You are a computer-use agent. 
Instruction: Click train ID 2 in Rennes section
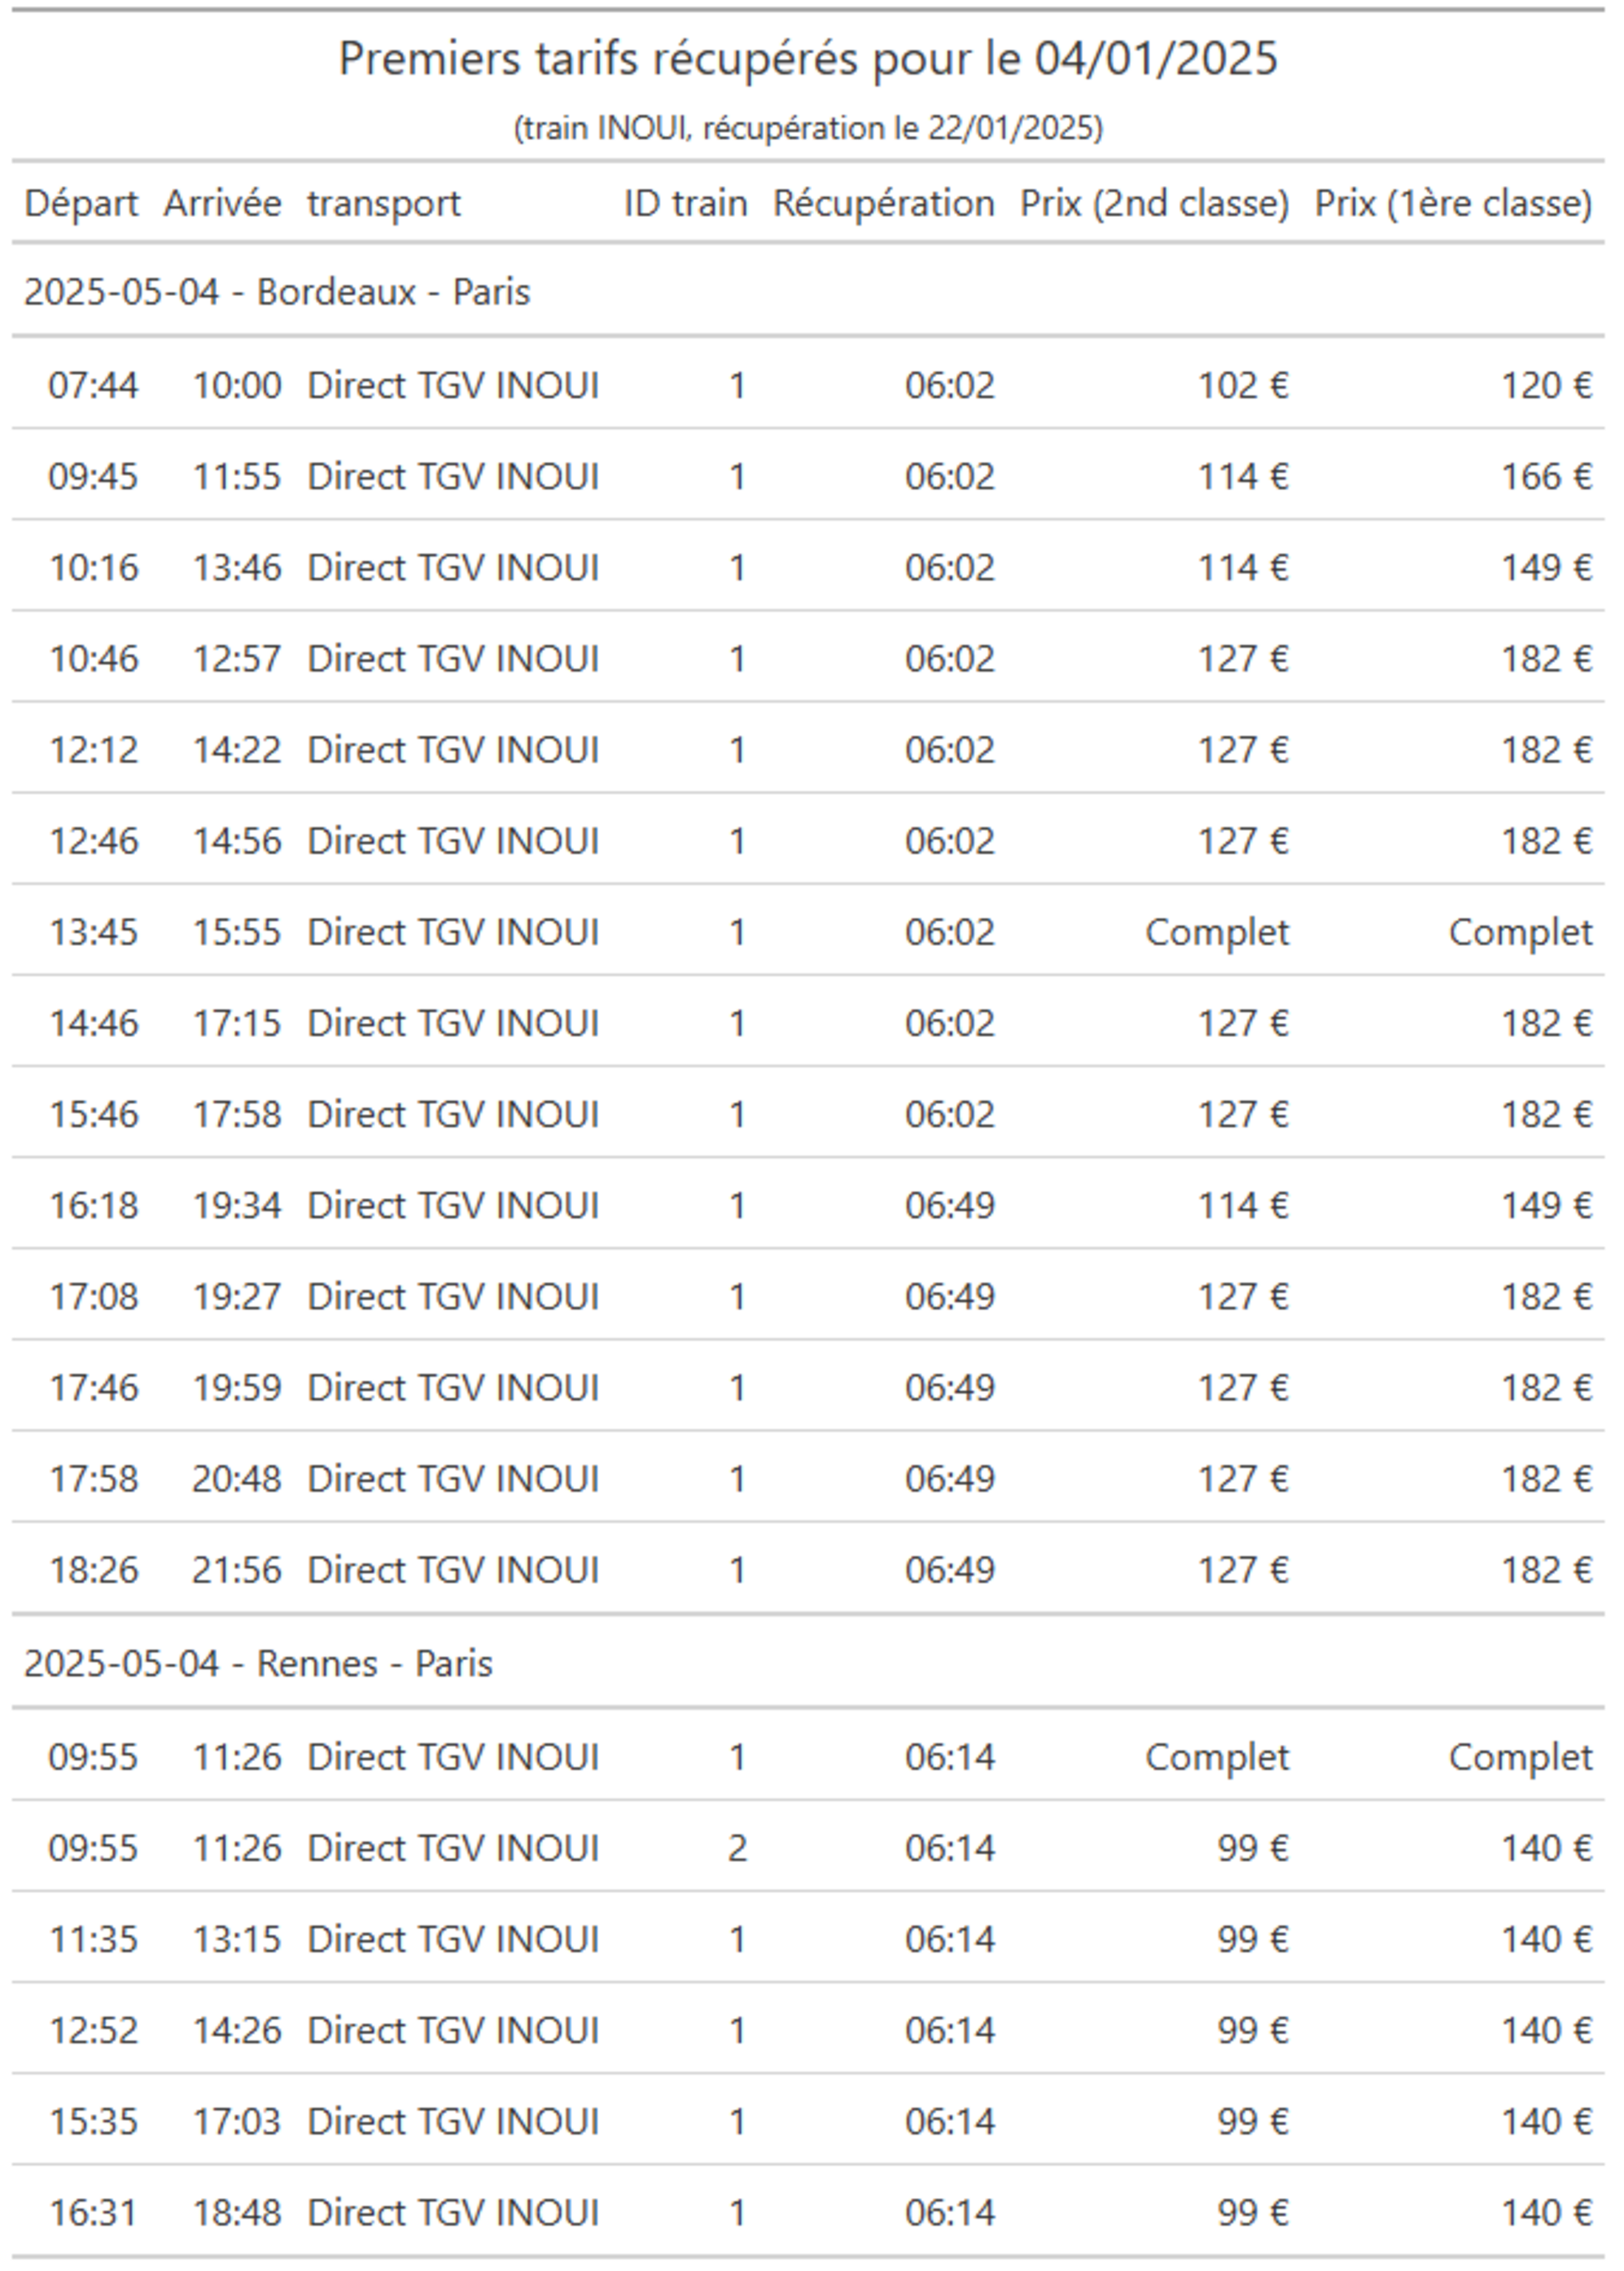(x=737, y=1848)
